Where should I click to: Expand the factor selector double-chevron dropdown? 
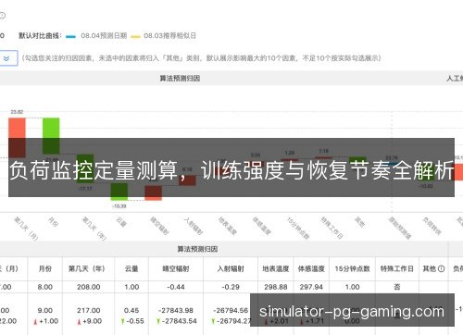[x=6, y=58]
